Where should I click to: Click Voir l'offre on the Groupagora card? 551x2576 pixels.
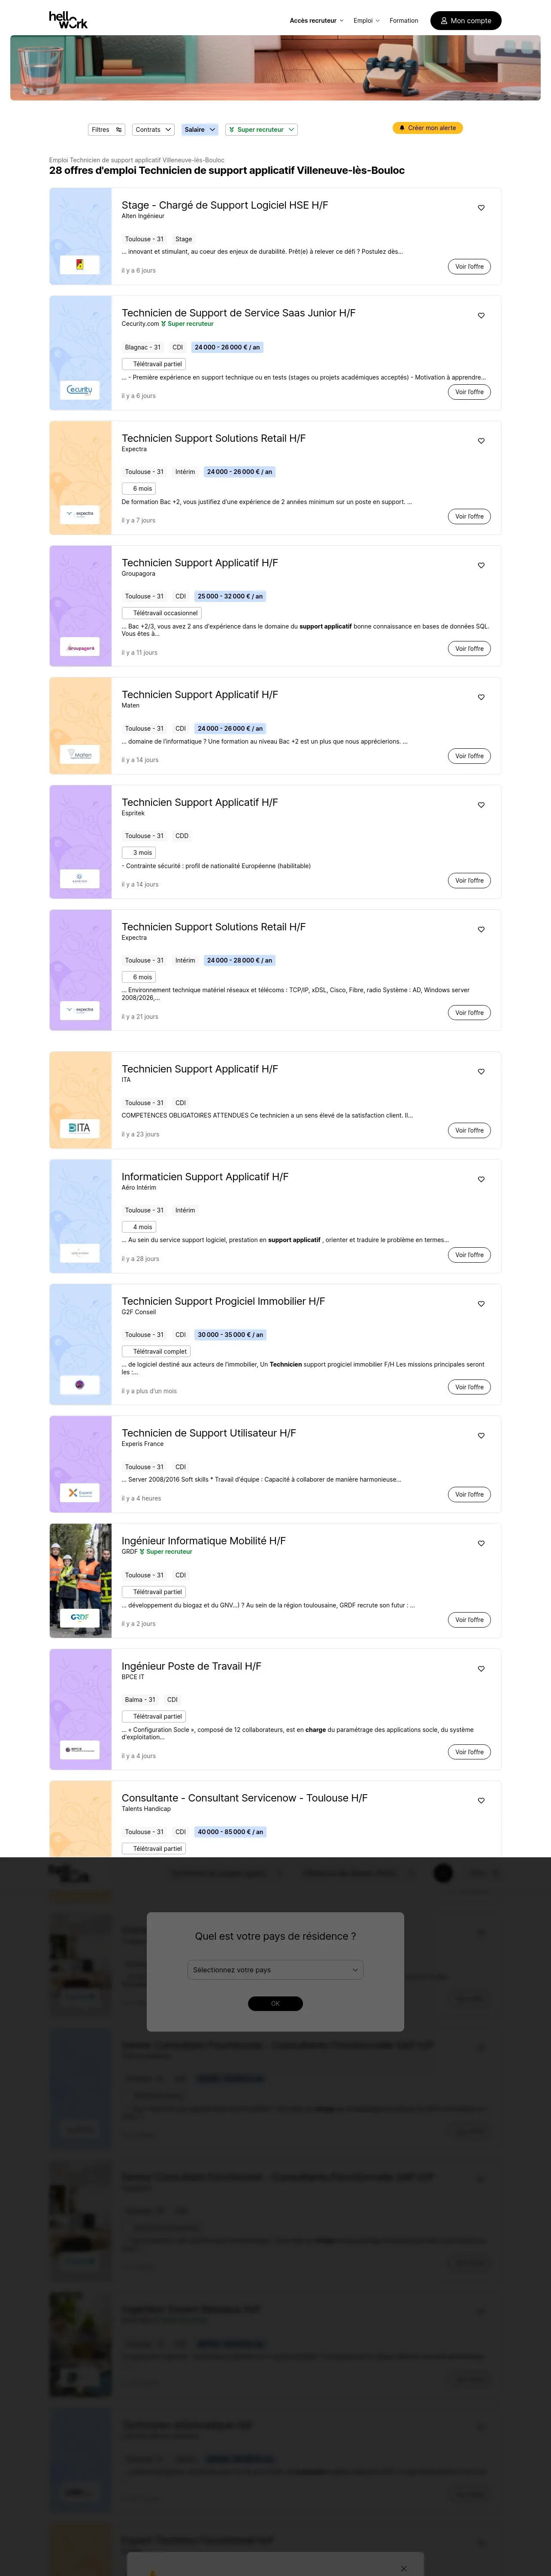(469, 649)
